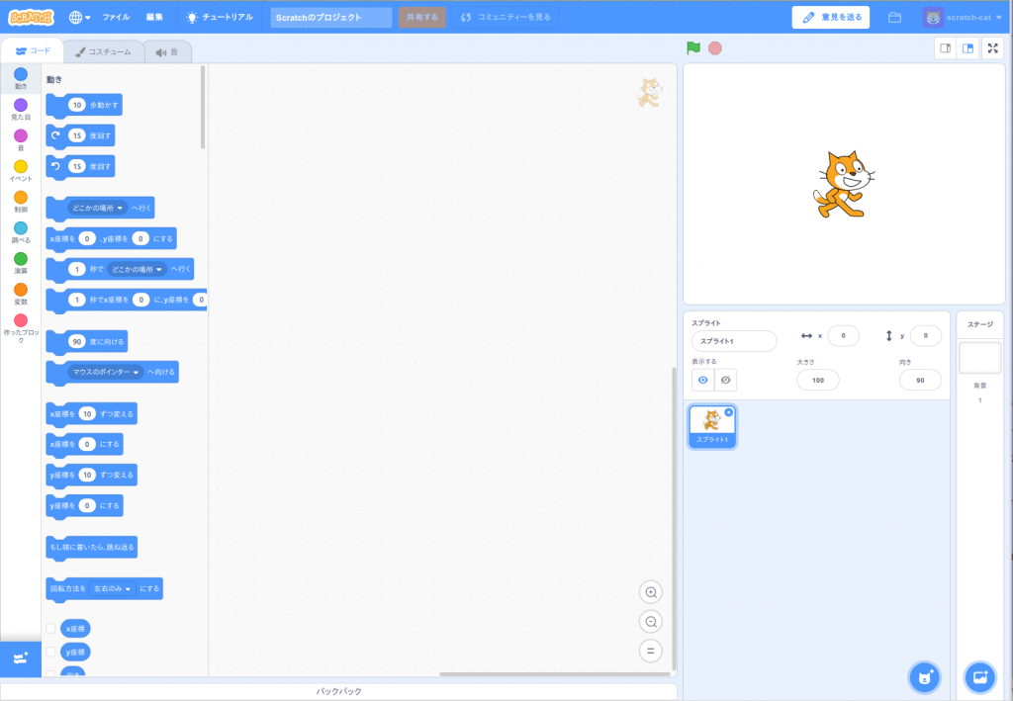Switch to small stage layout
This screenshot has height=701, width=1013.
[945, 48]
